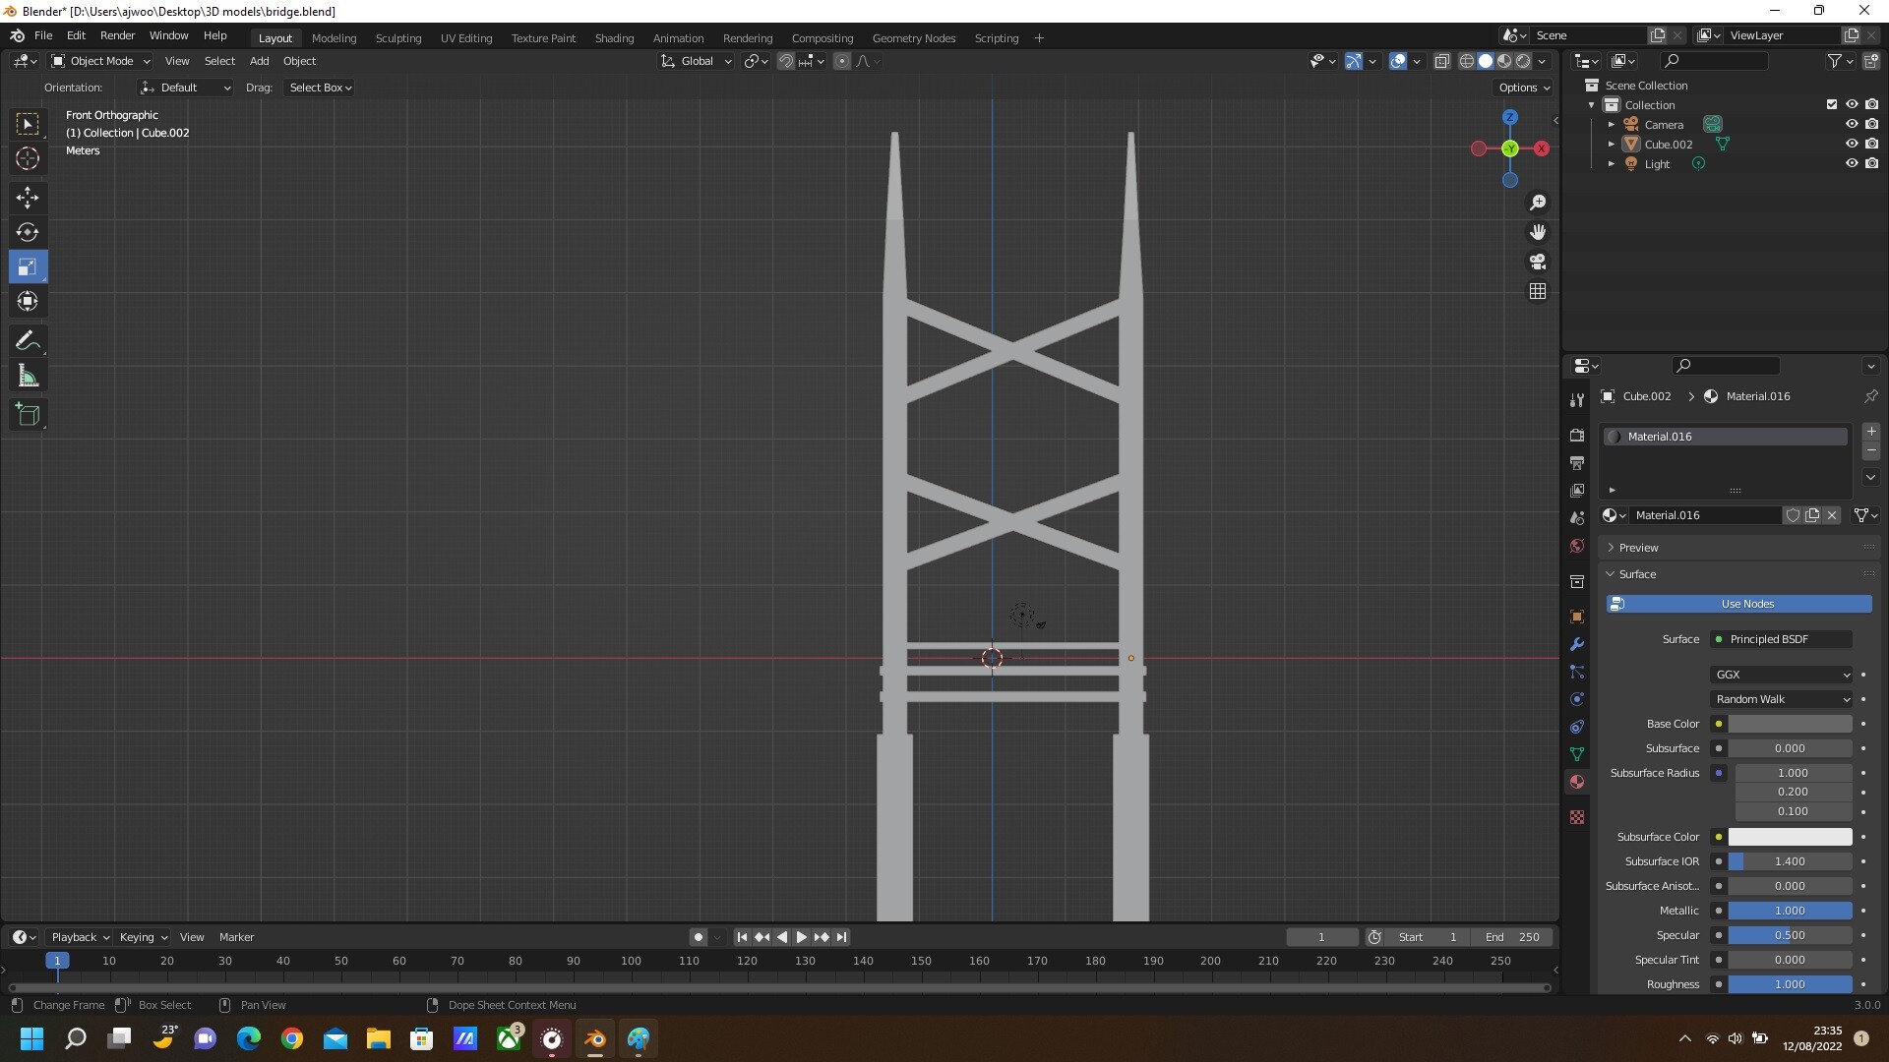Open the Render properties tab
The image size is (1889, 1062).
point(1577,434)
